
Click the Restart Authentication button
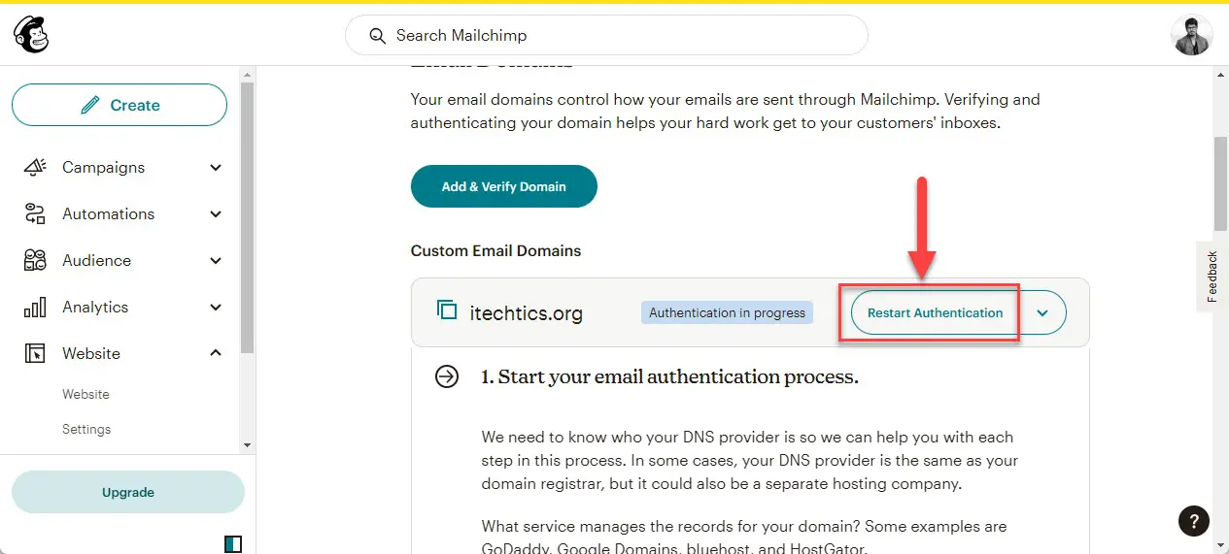click(935, 313)
